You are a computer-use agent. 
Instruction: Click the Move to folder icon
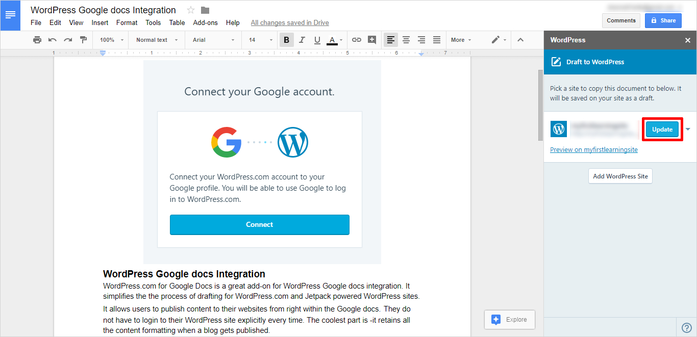[205, 10]
